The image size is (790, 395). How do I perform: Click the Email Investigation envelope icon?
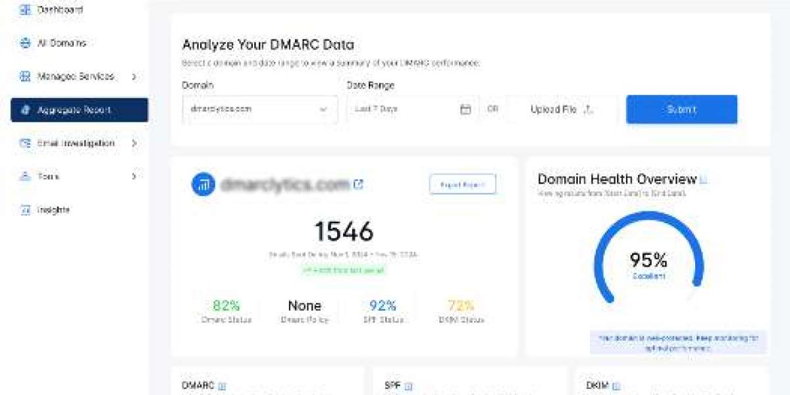coord(25,143)
